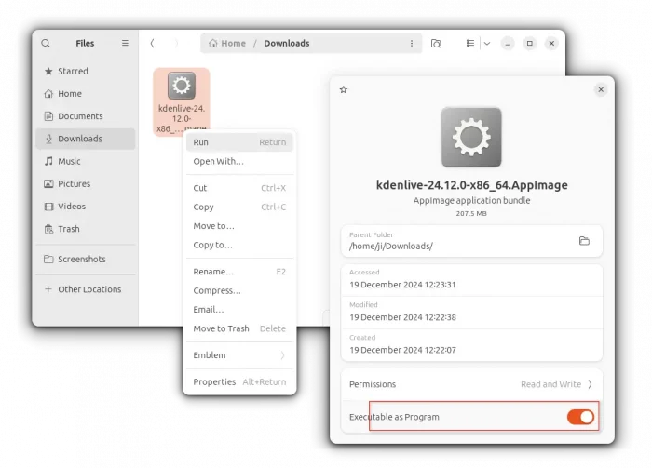This screenshot has height=468, width=652.
Task: Open Starred in the sidebar
Action: 86,71
